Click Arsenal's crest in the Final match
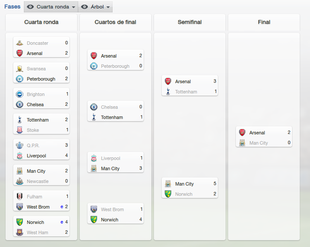Screen dimensions: 310x247 pos(242,133)
